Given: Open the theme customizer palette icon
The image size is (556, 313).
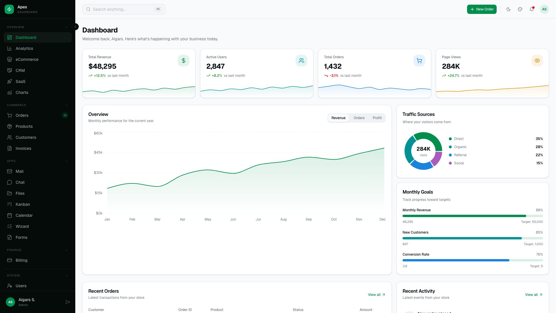Looking at the screenshot, I should 520,9.
